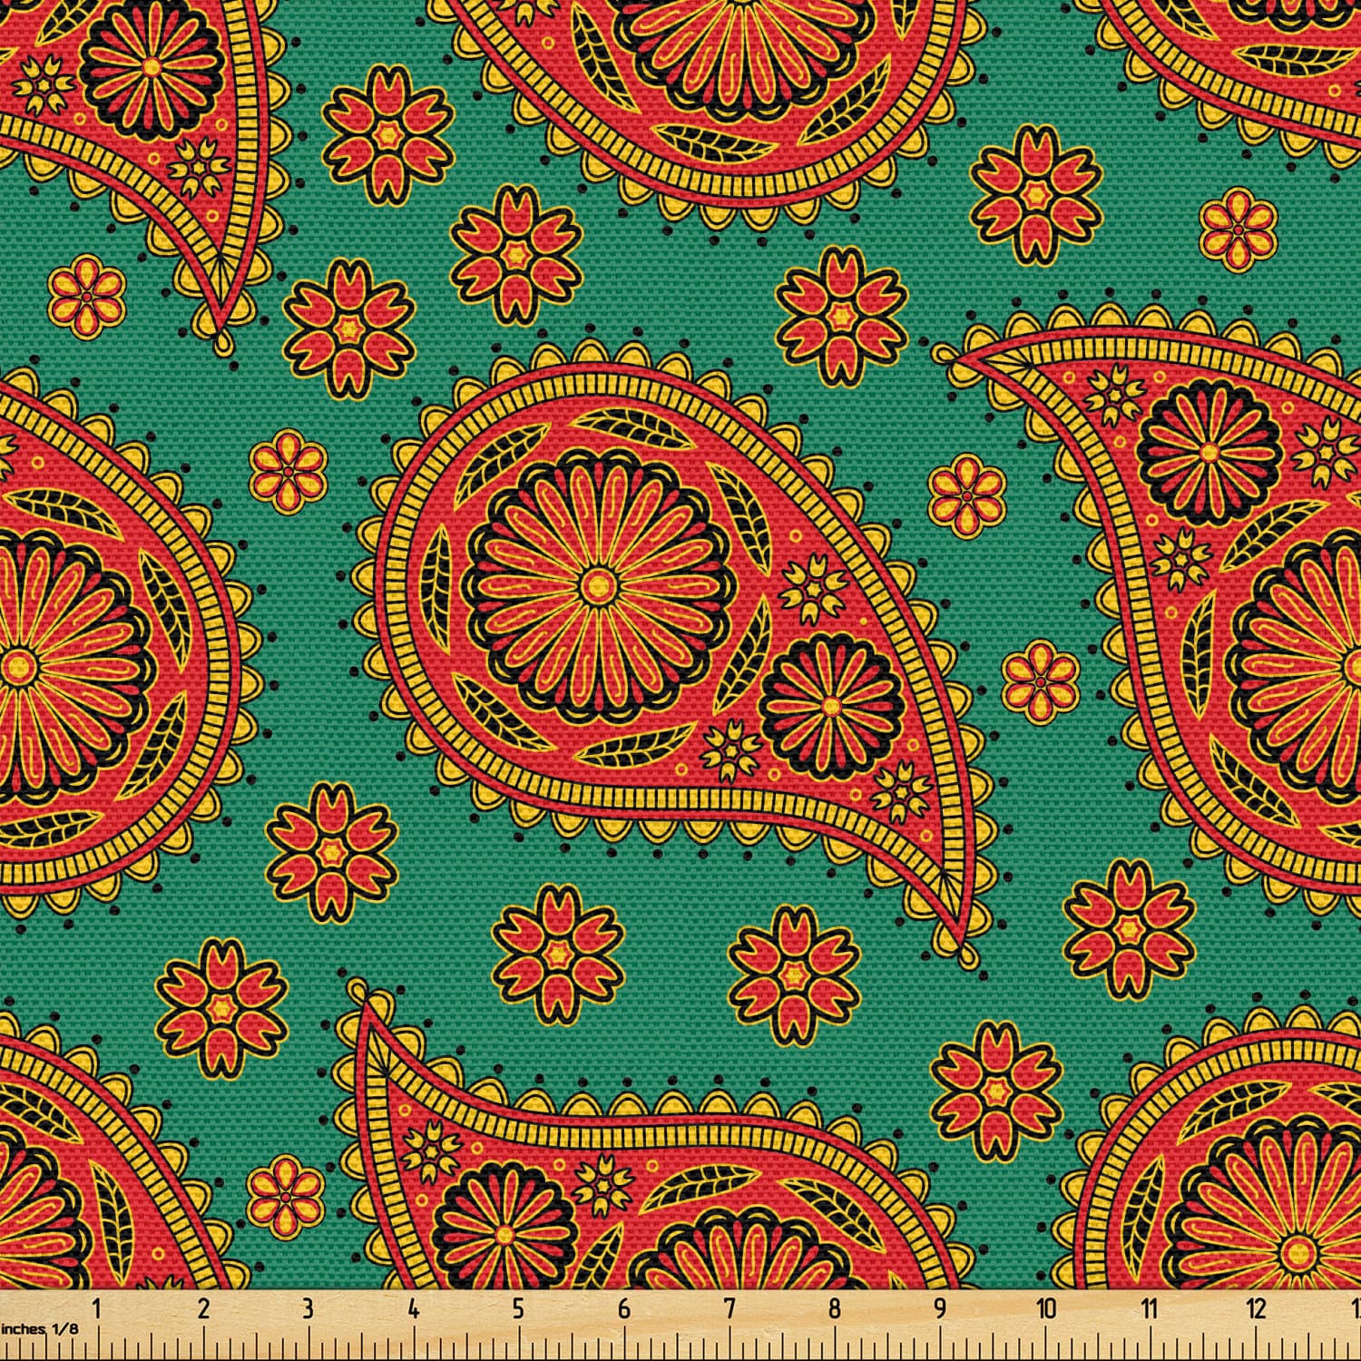
Task: Click the number 5 on the ruler
Action: tap(518, 1309)
